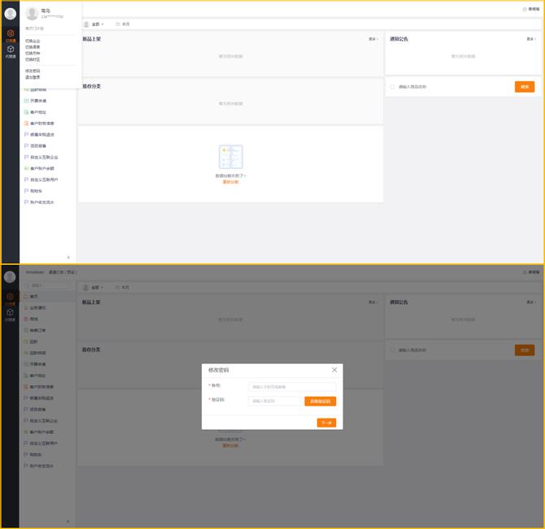Click the 购物车 flag icon in the top window's sidebar
This screenshot has height=529, width=545.
coord(27,191)
